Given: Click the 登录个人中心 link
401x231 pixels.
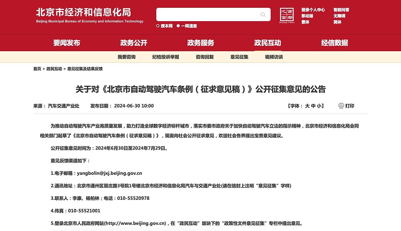Looking at the screenshot, I should click(313, 10).
